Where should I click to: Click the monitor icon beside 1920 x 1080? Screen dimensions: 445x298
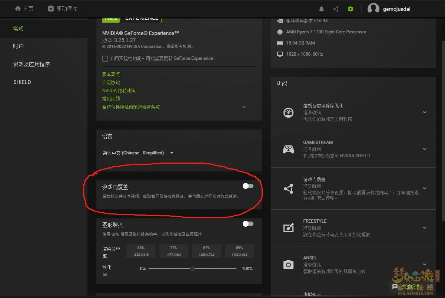280,54
